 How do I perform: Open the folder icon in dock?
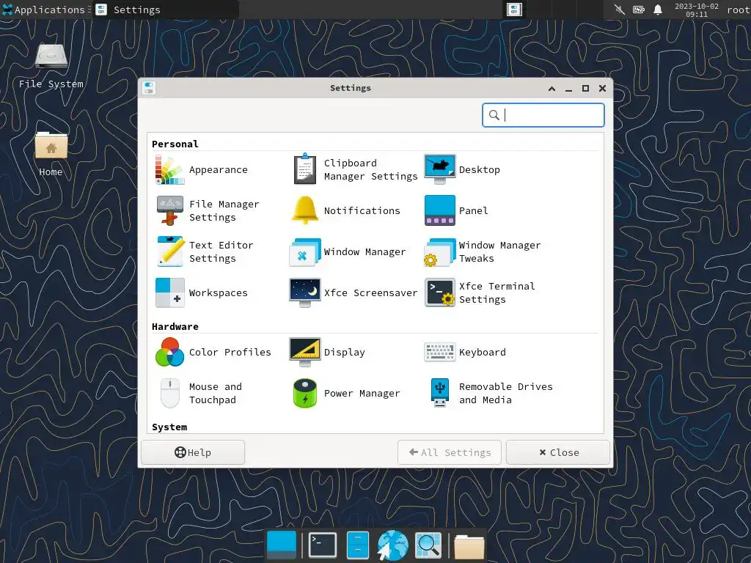coord(469,547)
